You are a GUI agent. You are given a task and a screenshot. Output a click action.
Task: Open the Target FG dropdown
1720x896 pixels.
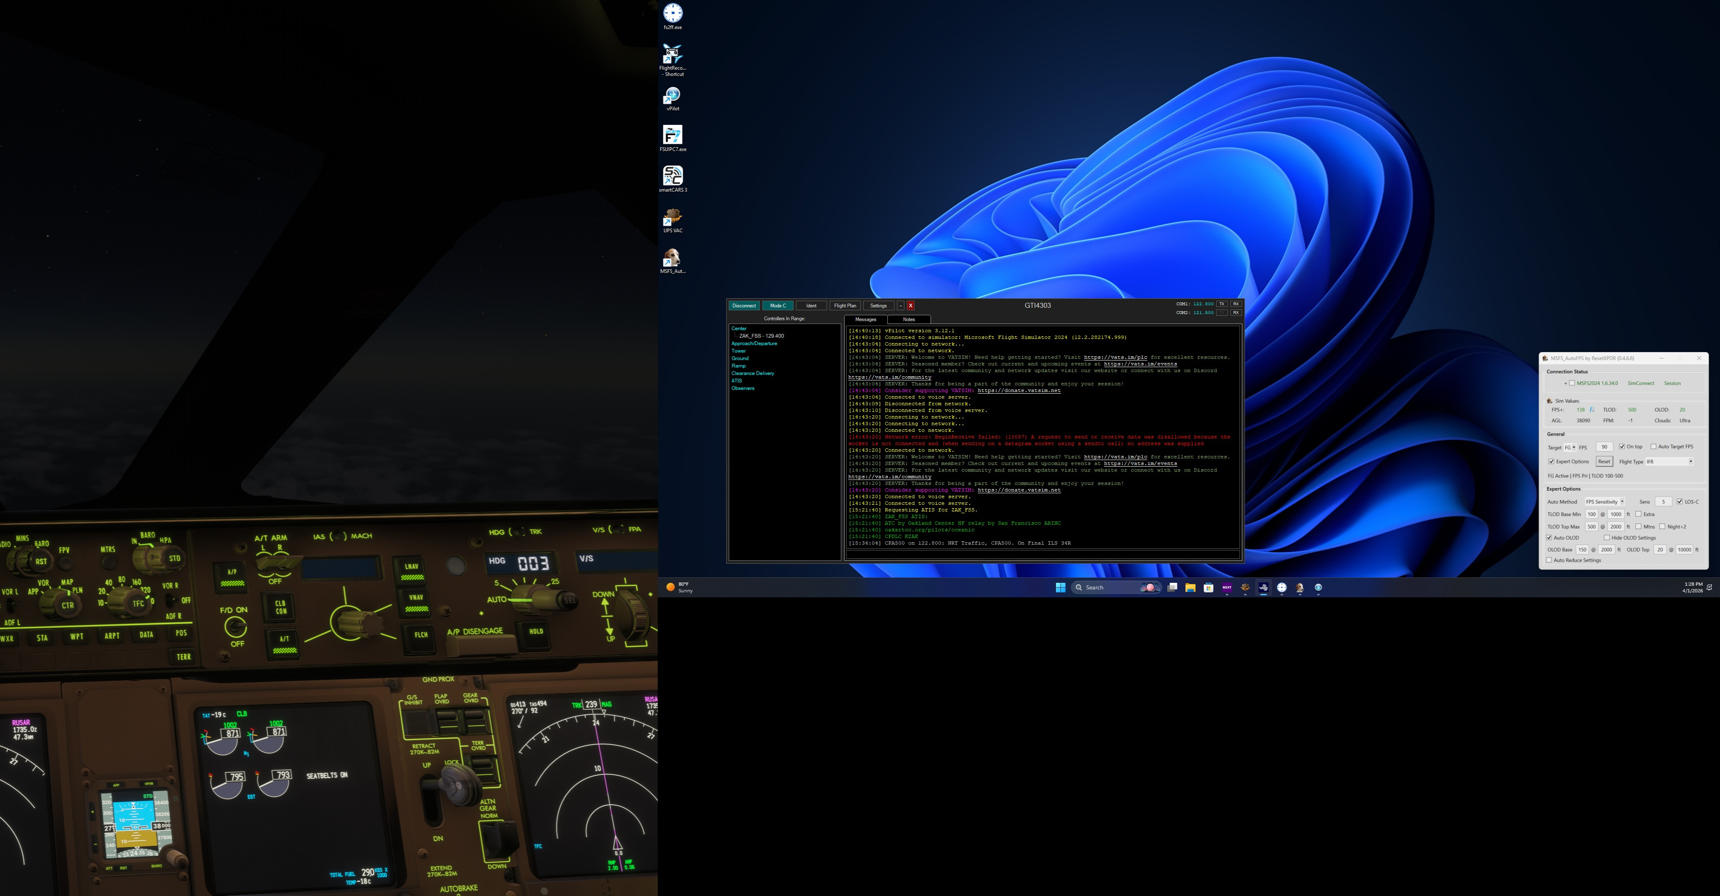coord(1570,447)
